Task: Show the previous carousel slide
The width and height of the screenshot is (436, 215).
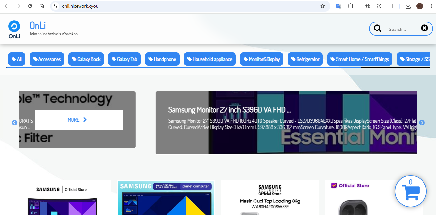Action: click(x=14, y=123)
